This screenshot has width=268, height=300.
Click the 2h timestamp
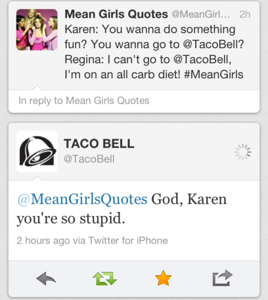click(245, 14)
